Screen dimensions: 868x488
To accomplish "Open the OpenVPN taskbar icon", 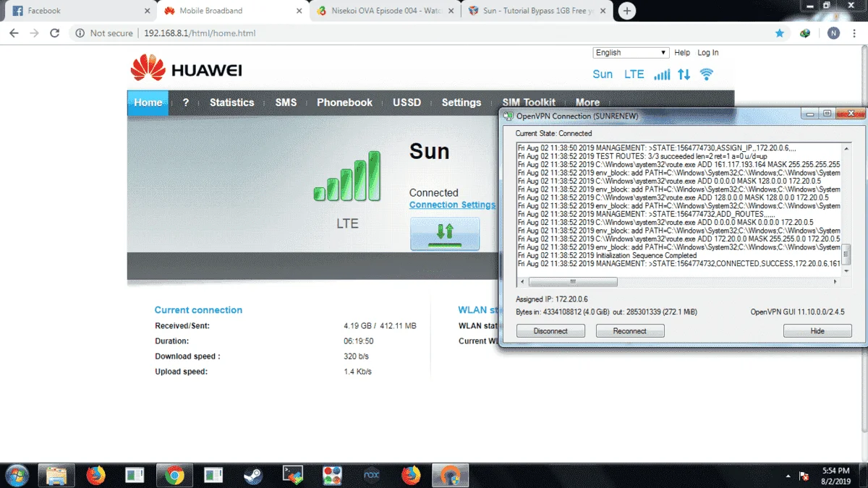I will coord(450,475).
